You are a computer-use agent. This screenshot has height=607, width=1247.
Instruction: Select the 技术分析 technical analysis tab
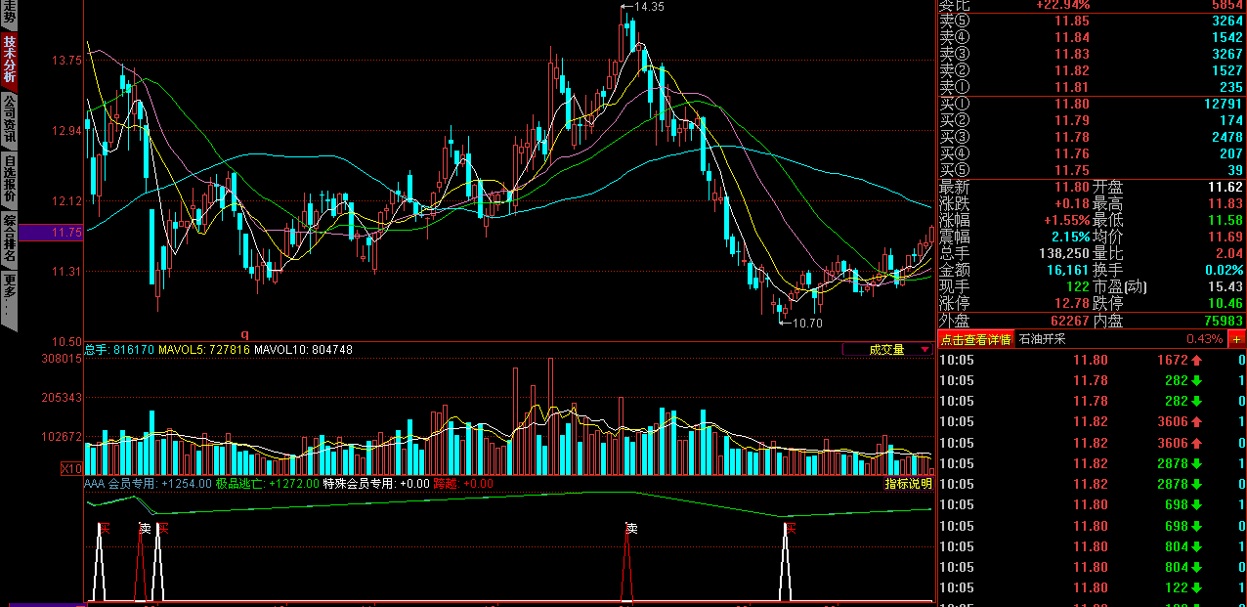tap(9, 60)
